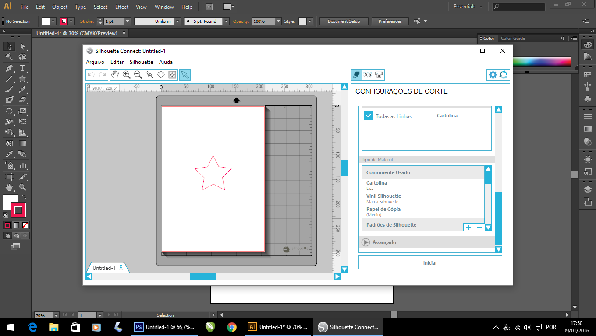The image size is (596, 336).
Task: Open the Uniform stroke profile dropdown
Action: pos(177,21)
